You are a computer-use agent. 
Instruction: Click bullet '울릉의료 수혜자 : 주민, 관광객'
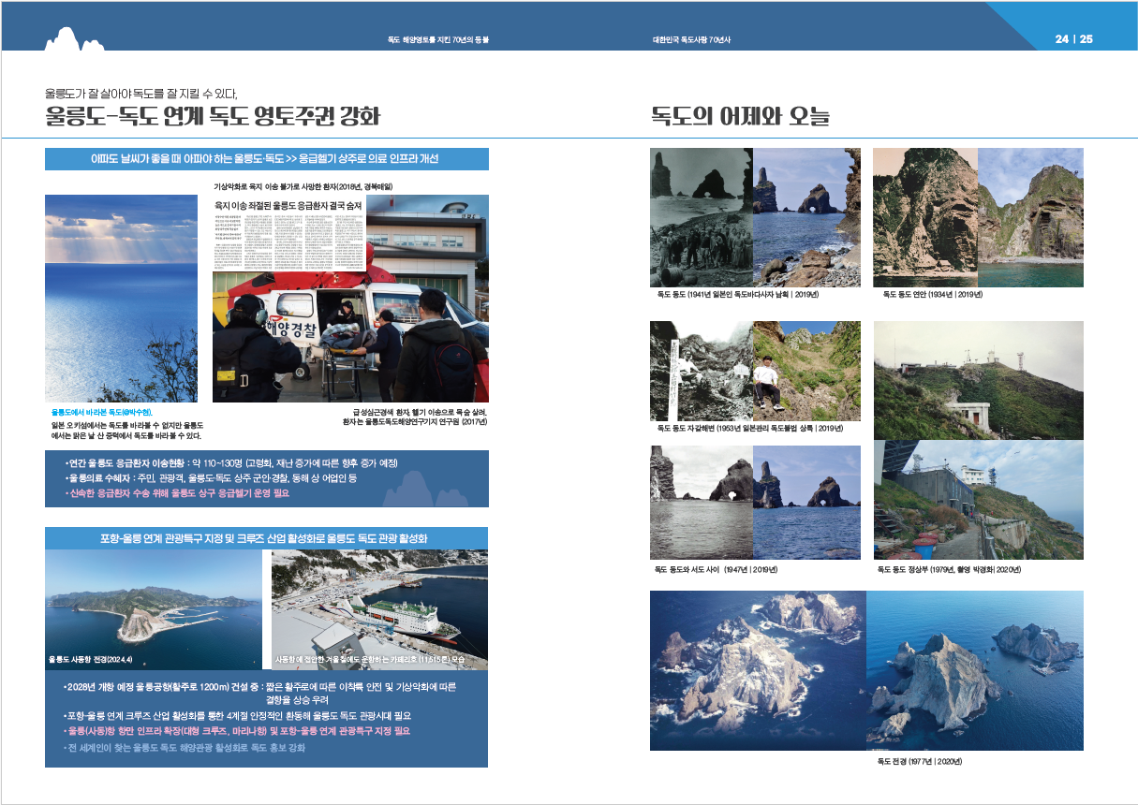pos(212,477)
